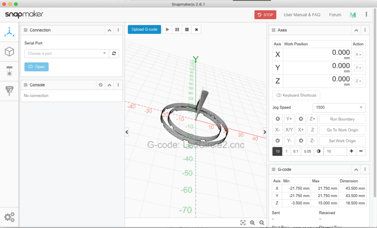Viewport: 377px width, 228px height.
Task: Raise the Z axis with Z+
Action: (x=313, y=119)
